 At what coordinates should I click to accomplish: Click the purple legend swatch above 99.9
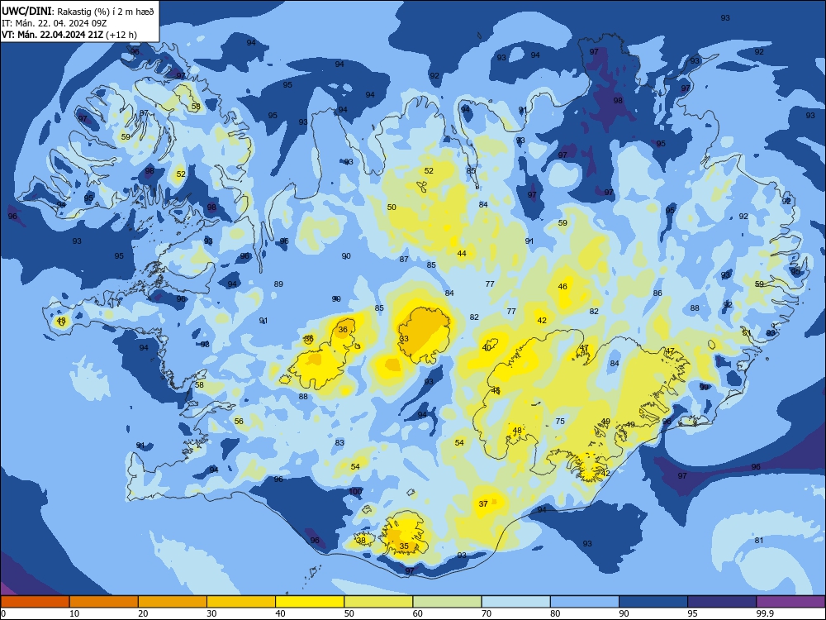point(790,602)
